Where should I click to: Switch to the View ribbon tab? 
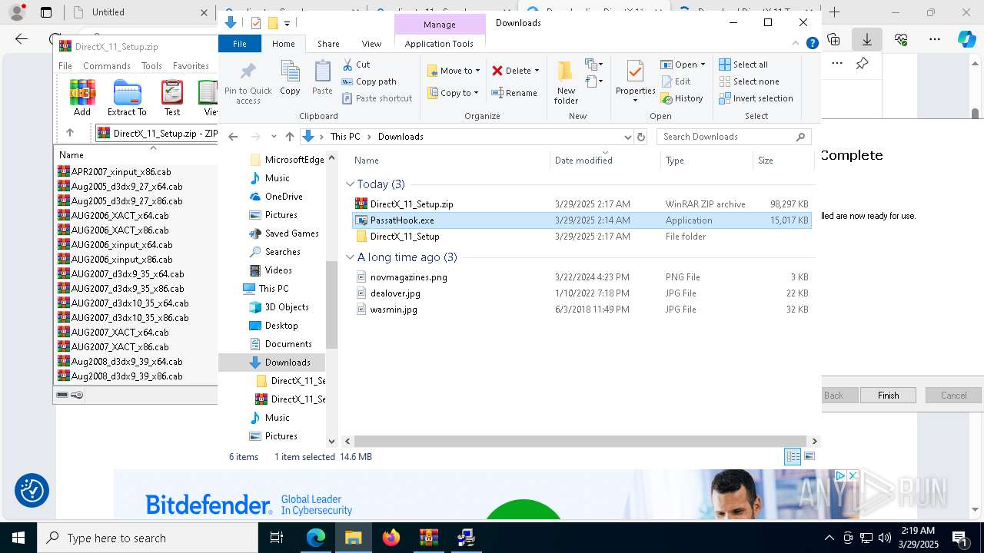click(x=371, y=44)
